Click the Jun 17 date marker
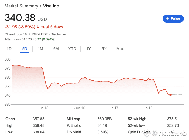This screenshot has width=189, height=140. click(113, 108)
